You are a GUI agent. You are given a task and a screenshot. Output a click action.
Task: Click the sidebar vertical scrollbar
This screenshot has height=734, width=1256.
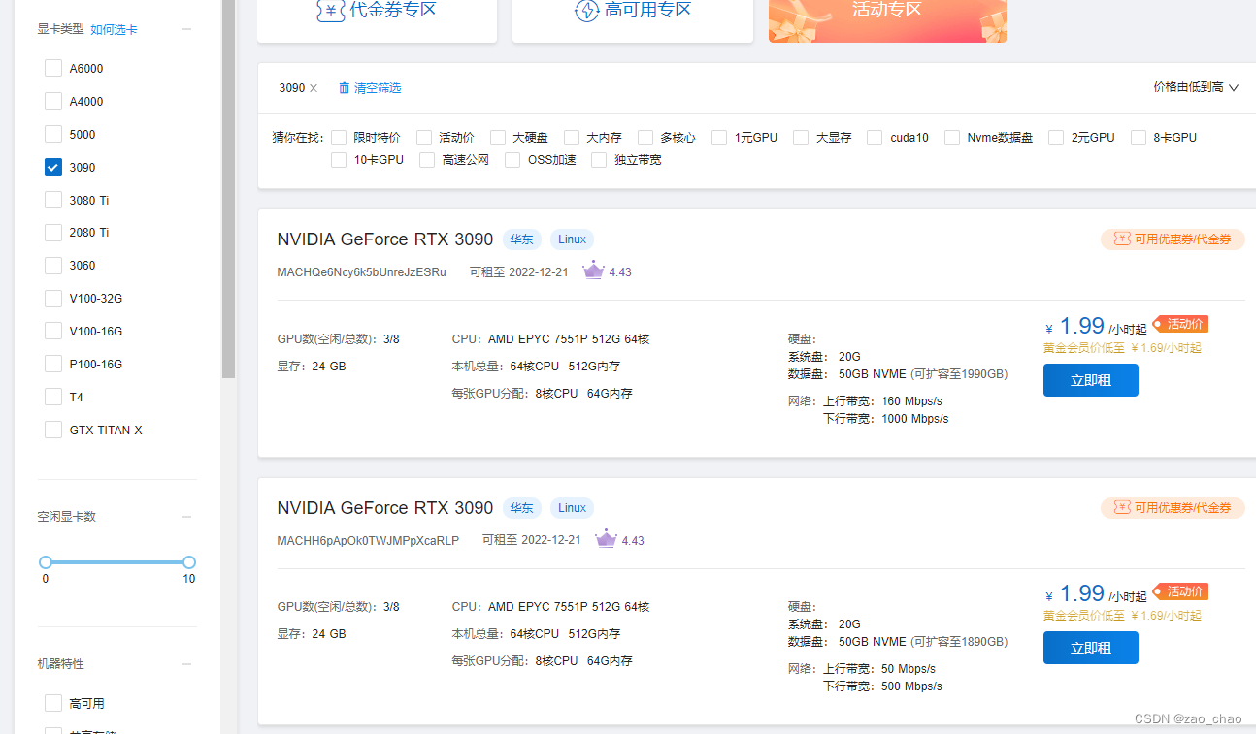pos(228,189)
